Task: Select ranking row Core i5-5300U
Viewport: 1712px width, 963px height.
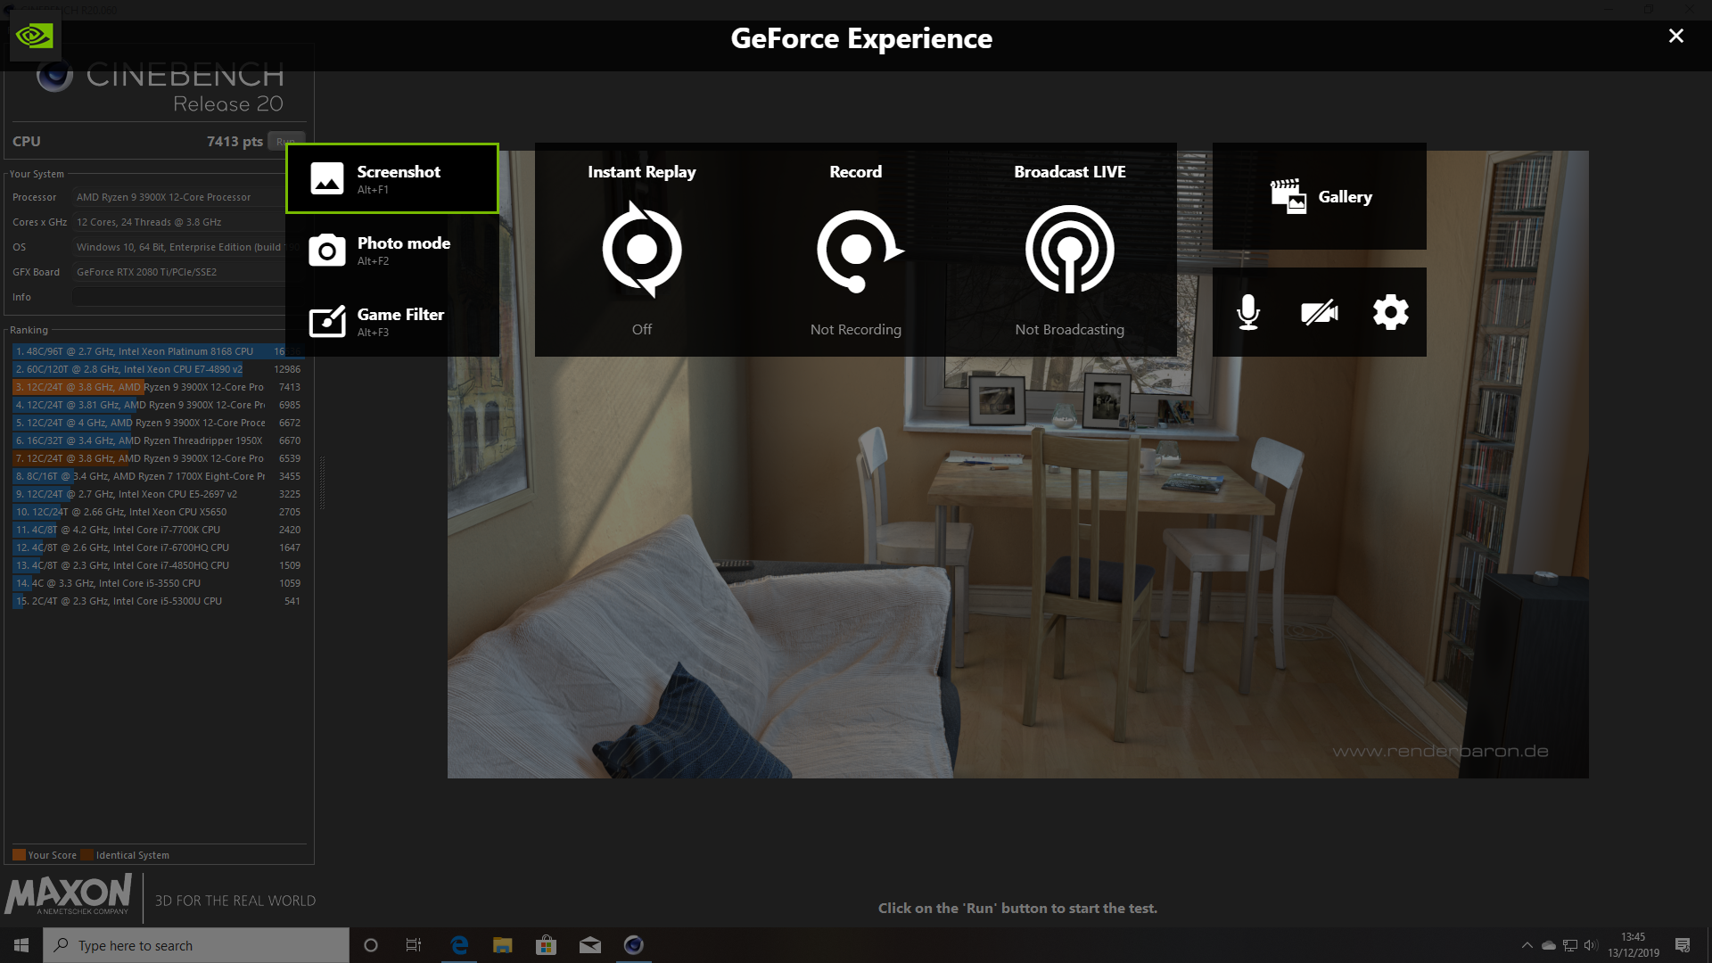Action: pos(157,601)
